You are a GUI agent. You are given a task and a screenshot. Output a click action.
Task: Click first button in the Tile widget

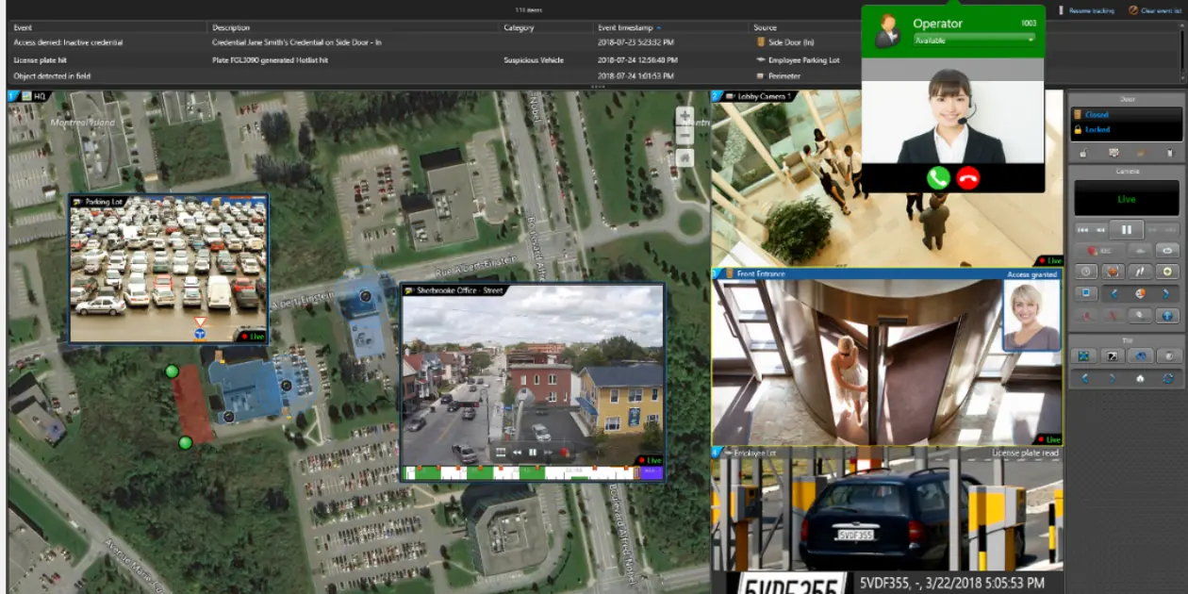pyautogui.click(x=1085, y=355)
